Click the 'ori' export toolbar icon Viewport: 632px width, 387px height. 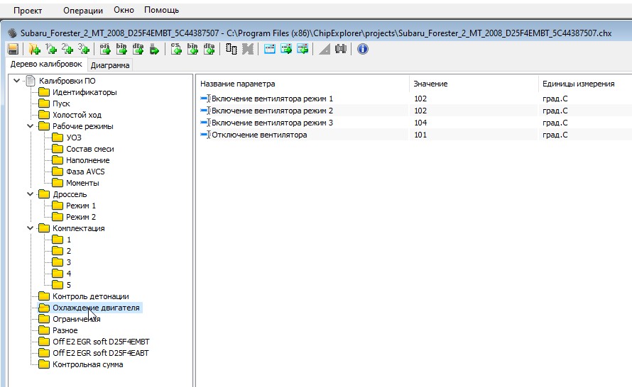[104, 49]
